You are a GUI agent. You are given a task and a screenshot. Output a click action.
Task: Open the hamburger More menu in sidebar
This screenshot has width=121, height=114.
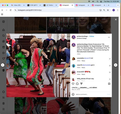[3, 109]
